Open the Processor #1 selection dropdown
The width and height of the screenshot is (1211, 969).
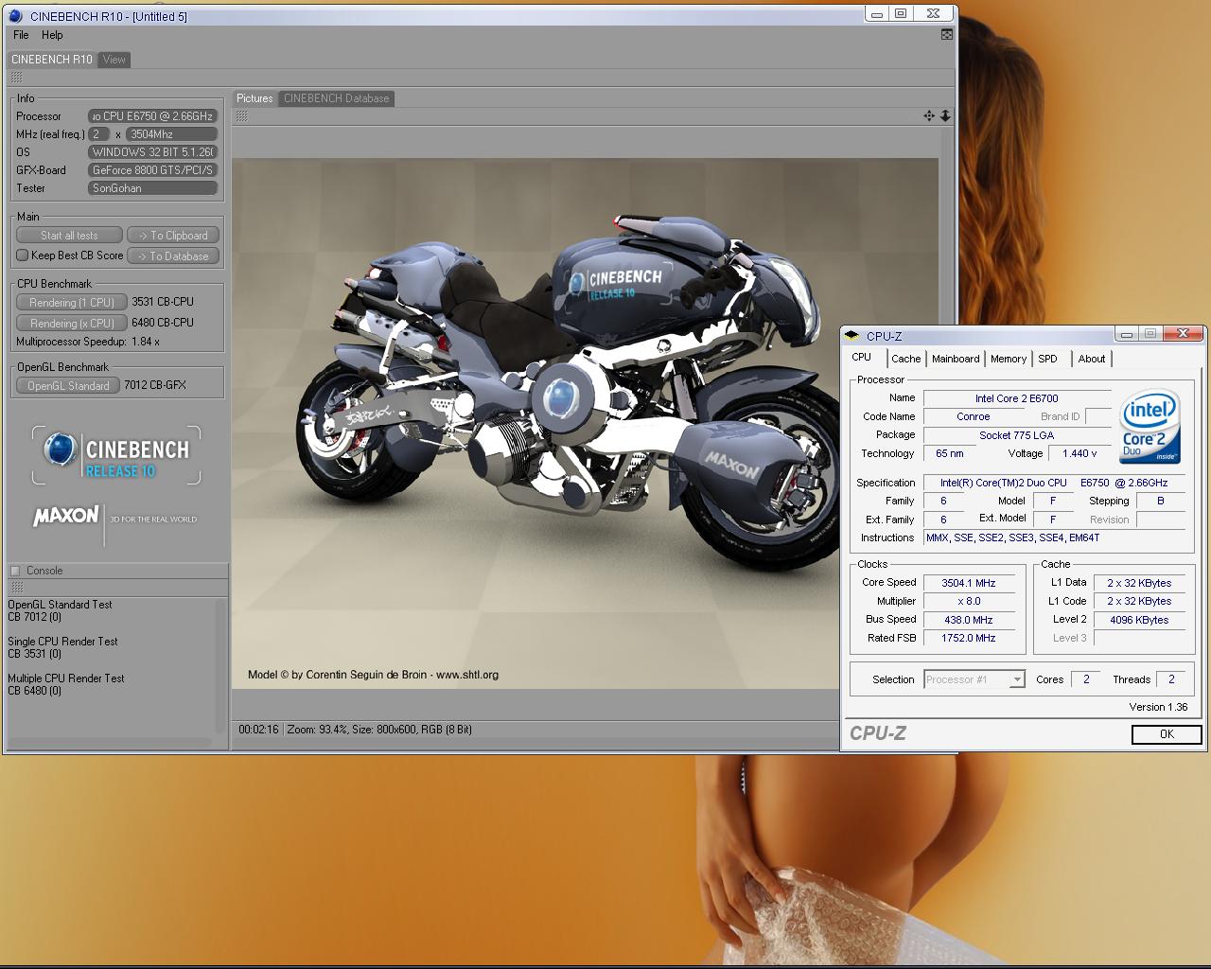[x=974, y=679]
